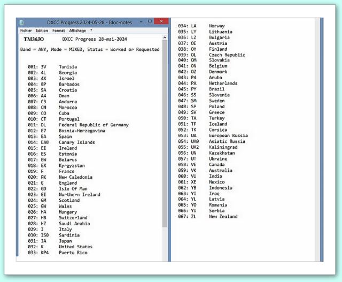Open the Edition menu
Screen dimensions: 342x282
tap(42, 31)
